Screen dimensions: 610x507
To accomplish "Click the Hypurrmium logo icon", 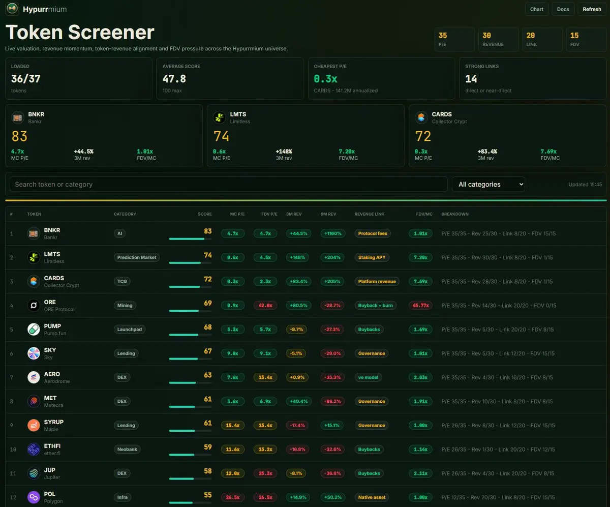I will pos(12,9).
